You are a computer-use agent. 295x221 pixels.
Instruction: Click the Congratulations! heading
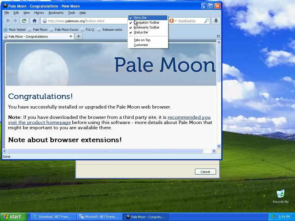[x=40, y=96]
